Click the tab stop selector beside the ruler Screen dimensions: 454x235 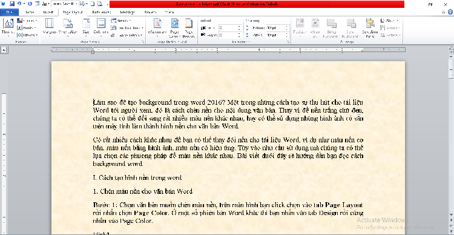(x=4, y=50)
